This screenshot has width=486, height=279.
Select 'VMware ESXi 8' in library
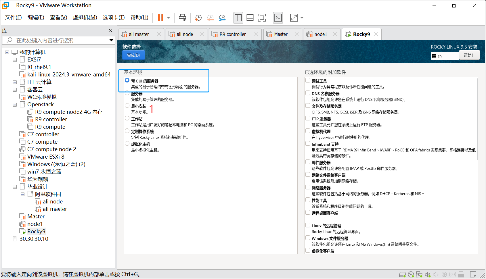[x=46, y=157]
